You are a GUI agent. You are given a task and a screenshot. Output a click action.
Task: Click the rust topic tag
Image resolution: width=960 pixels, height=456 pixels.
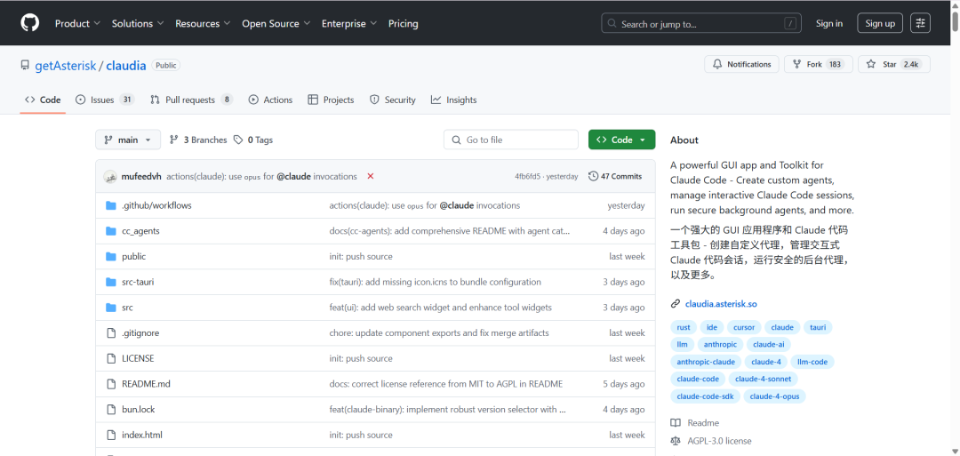pyautogui.click(x=684, y=327)
